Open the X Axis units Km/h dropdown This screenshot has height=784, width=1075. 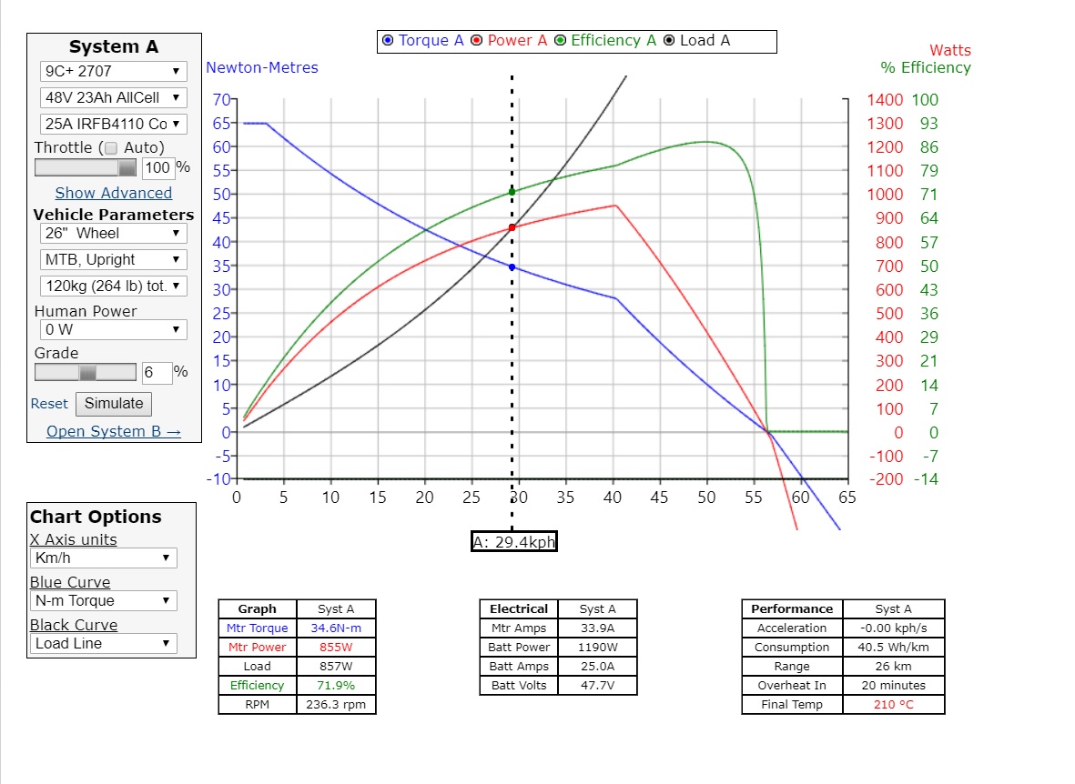(x=103, y=558)
